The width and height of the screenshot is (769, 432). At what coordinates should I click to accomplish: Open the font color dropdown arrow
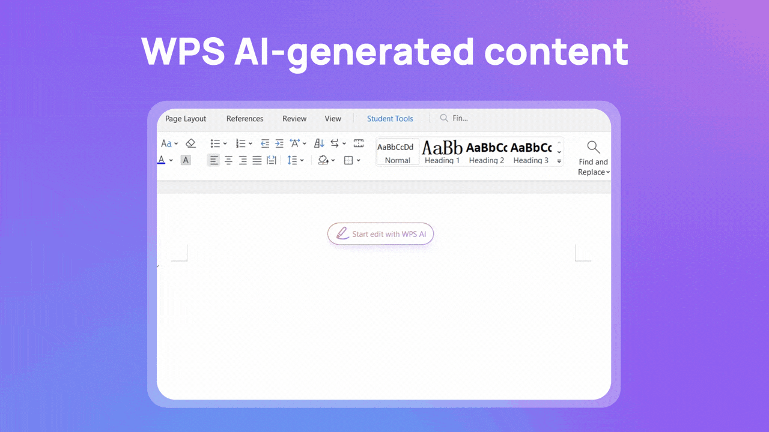(171, 161)
